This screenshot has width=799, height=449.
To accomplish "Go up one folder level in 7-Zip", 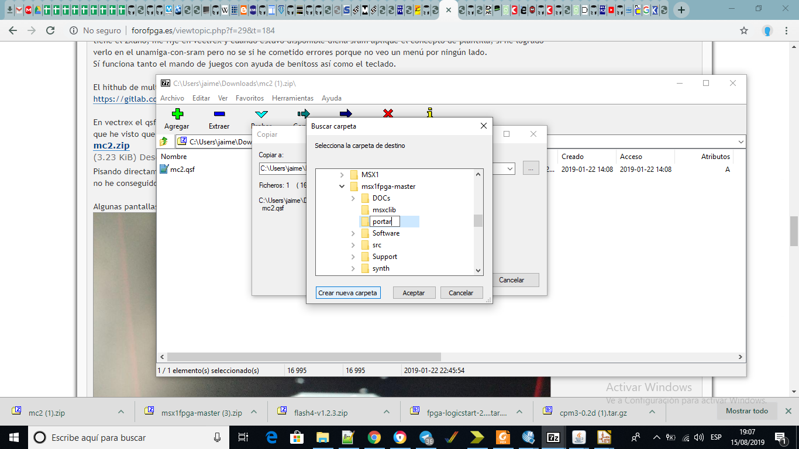I will pyautogui.click(x=164, y=141).
